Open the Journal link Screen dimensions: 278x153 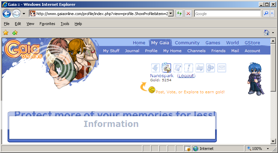pos(132,51)
